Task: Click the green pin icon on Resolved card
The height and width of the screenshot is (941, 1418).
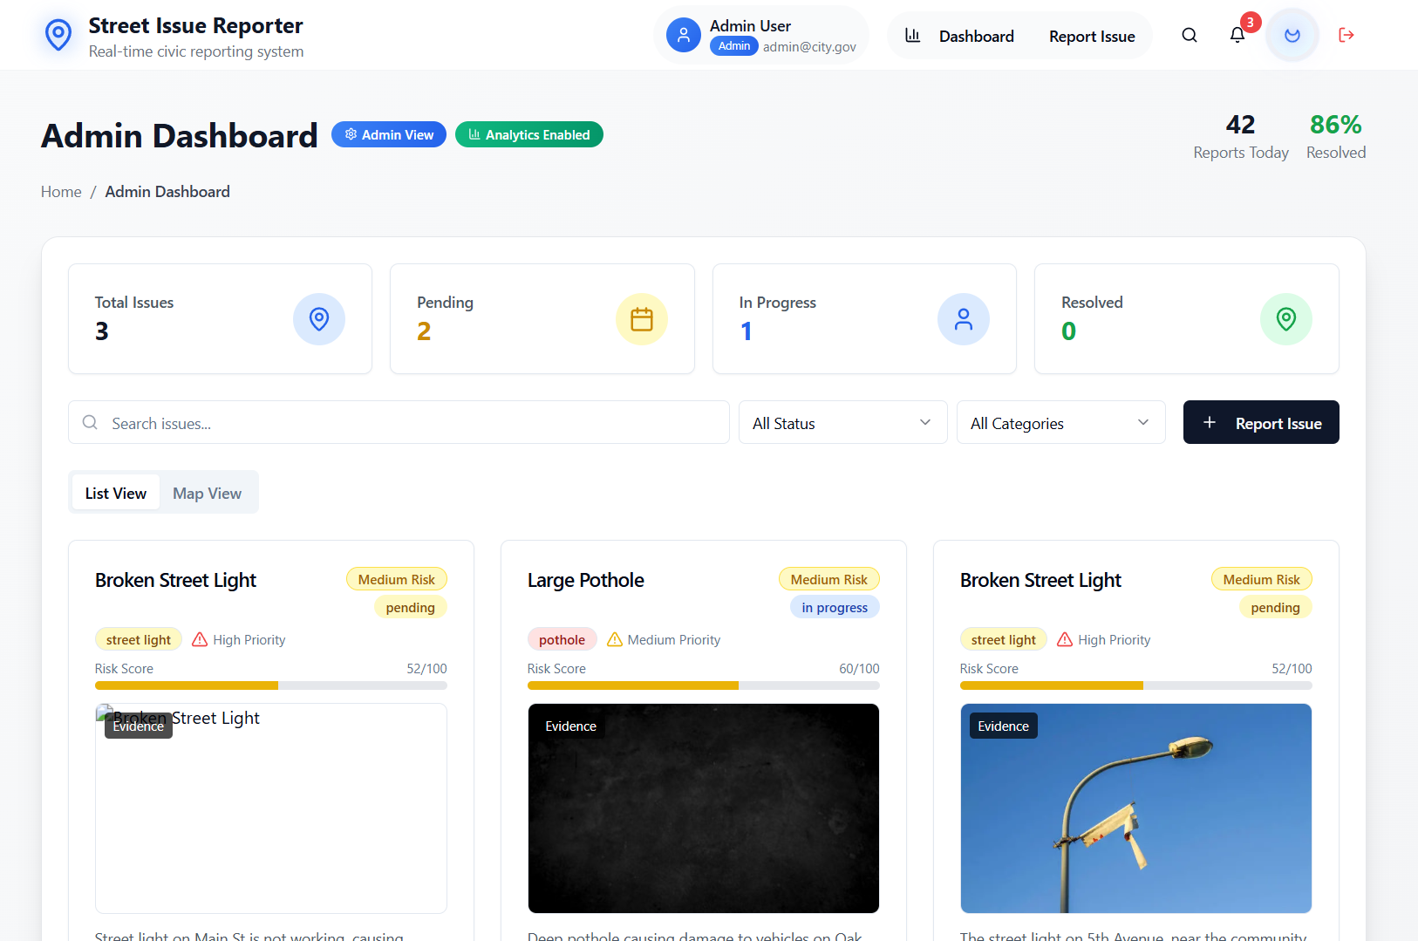Action: click(x=1286, y=319)
